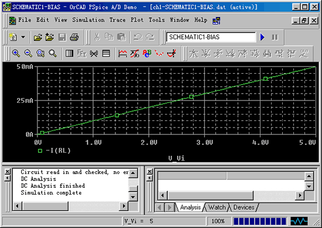This screenshot has width=322, height=228.
Task: Switch to the Devices tab
Action: coord(244,208)
